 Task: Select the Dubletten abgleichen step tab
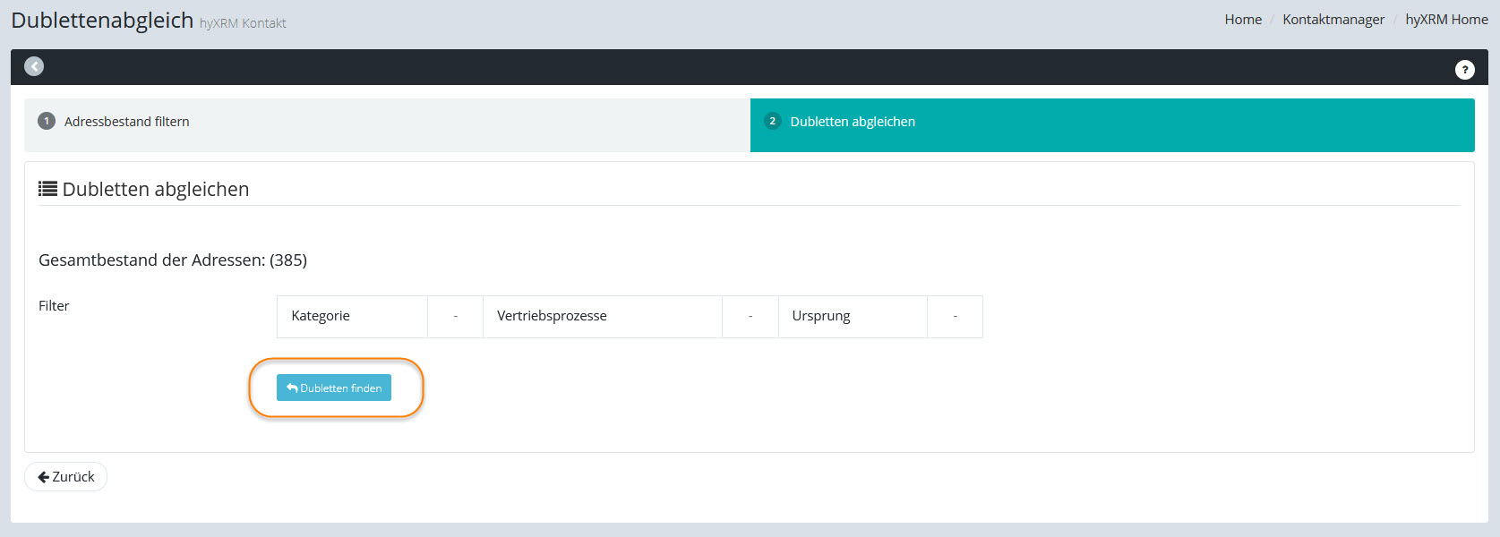pyautogui.click(x=852, y=122)
